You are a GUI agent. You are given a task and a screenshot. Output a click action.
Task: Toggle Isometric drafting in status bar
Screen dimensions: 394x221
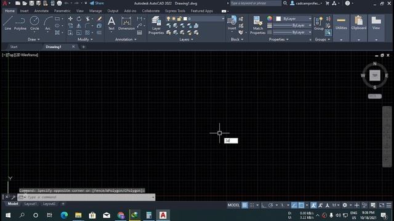tap(283, 205)
